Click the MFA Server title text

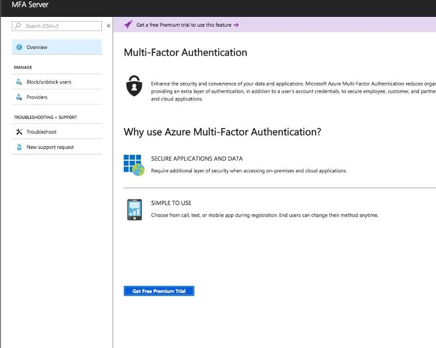click(30, 5)
